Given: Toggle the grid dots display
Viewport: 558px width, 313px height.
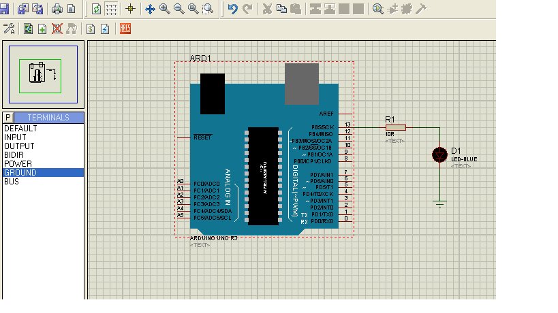Looking at the screenshot, I should (x=111, y=9).
